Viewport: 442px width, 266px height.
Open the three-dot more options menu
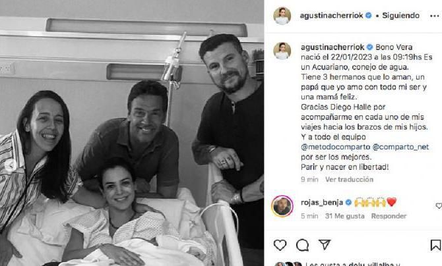click(x=434, y=16)
